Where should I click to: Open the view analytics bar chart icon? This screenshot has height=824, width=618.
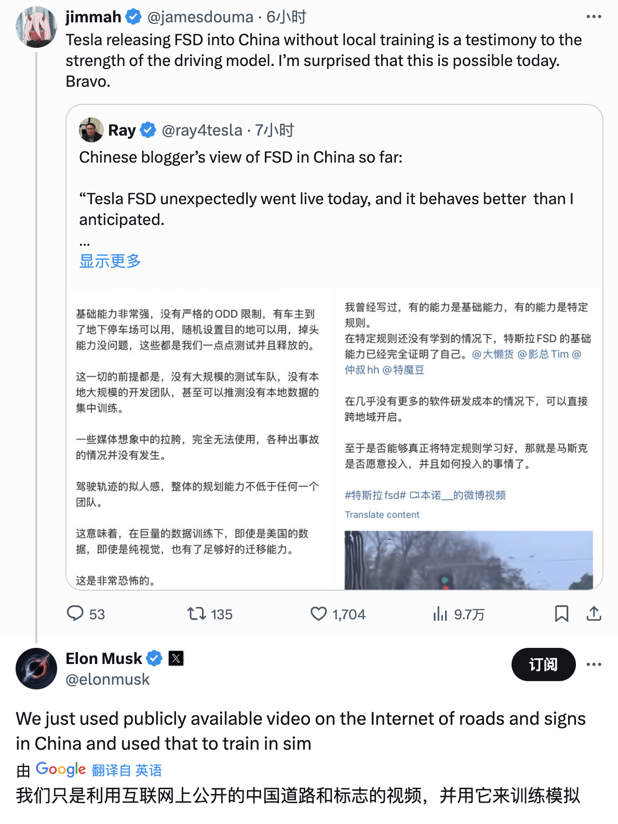440,614
